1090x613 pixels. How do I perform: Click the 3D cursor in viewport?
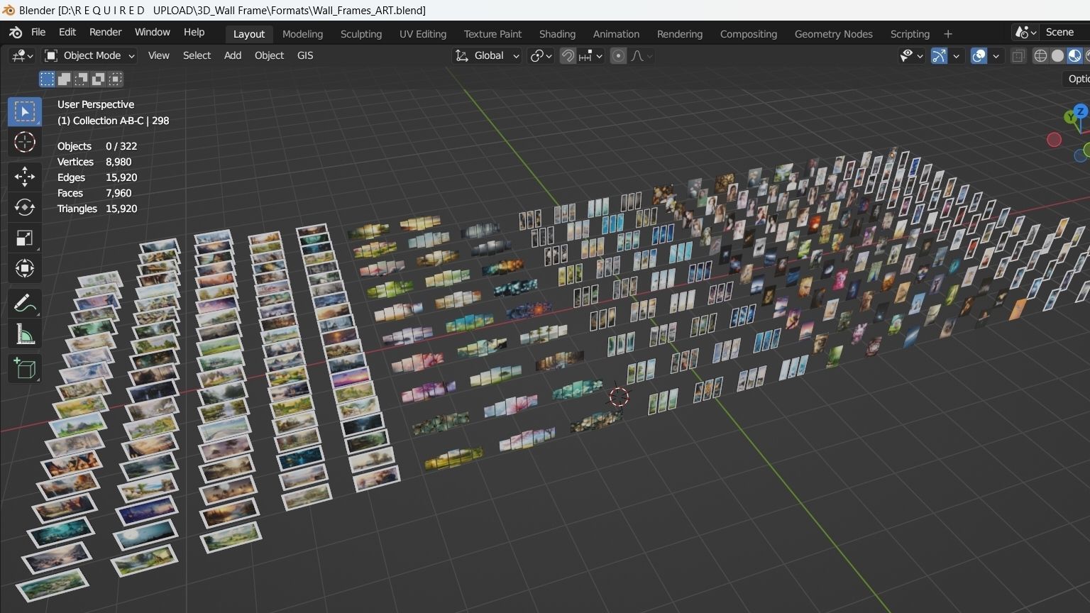click(619, 397)
